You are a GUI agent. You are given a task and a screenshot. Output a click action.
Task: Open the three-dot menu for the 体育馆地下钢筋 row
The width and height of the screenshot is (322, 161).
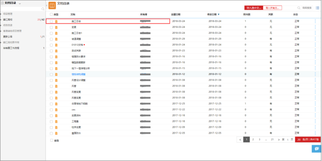click(x=315, y=103)
